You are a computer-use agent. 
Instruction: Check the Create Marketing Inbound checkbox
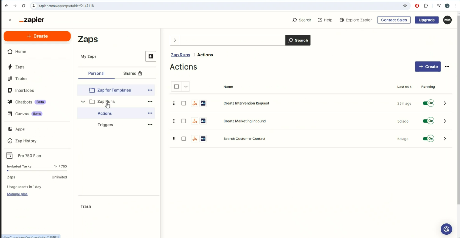184,121
